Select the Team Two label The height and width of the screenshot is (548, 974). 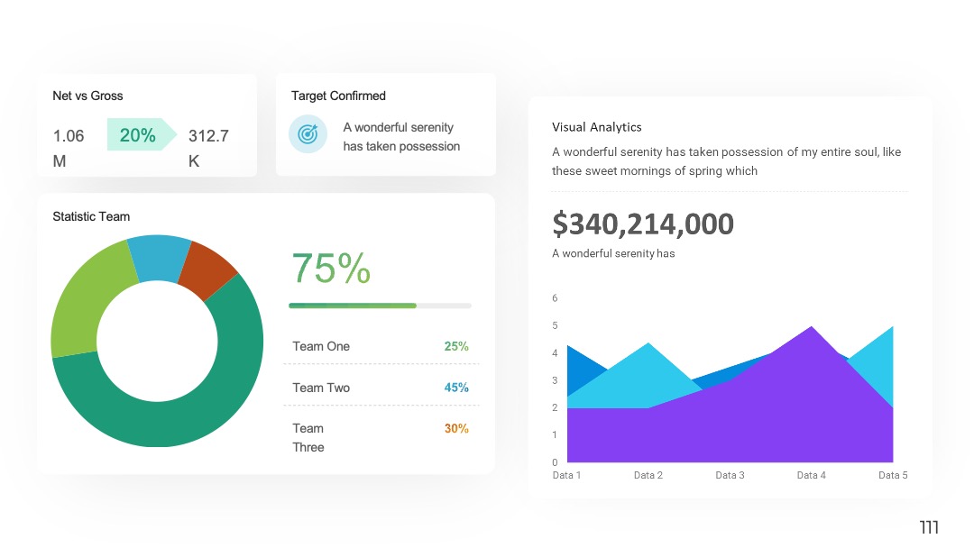tap(321, 388)
